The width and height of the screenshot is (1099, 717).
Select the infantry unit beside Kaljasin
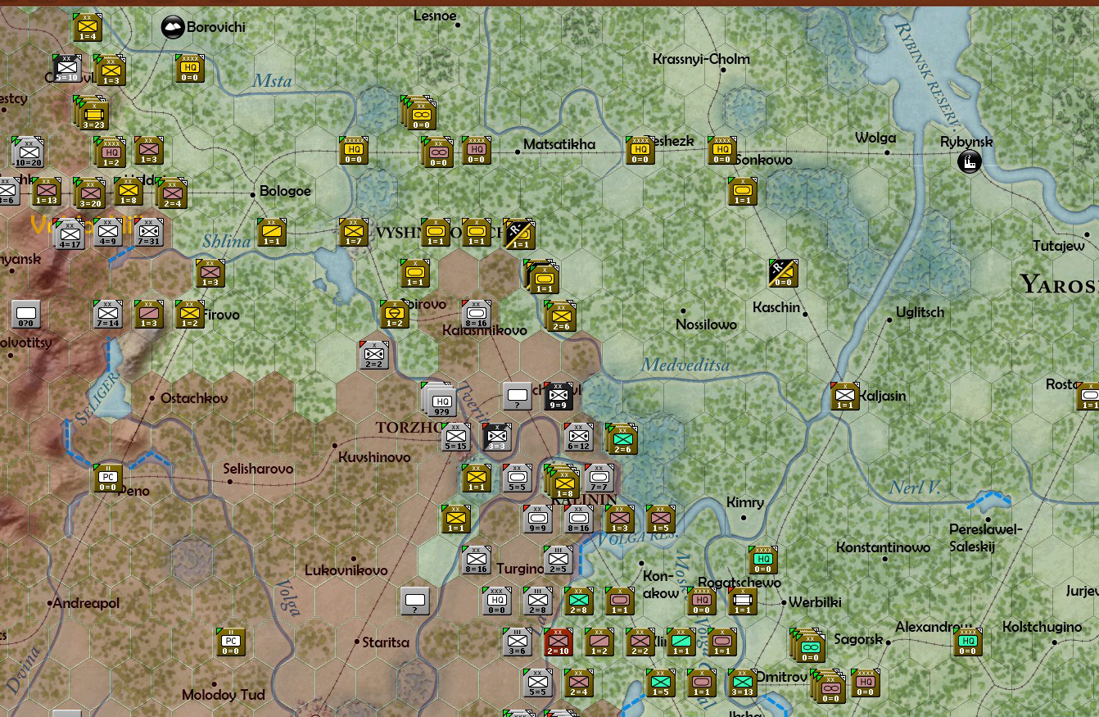point(844,397)
